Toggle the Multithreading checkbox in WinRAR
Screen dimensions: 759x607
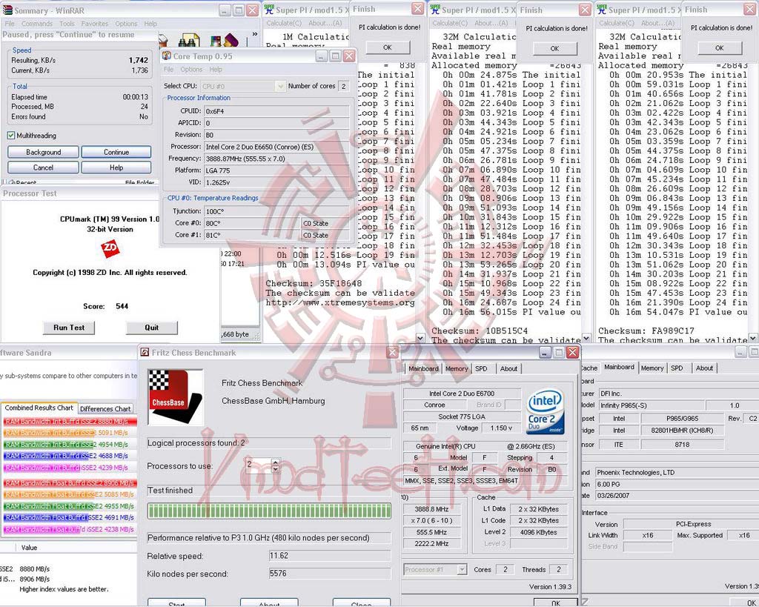point(11,136)
